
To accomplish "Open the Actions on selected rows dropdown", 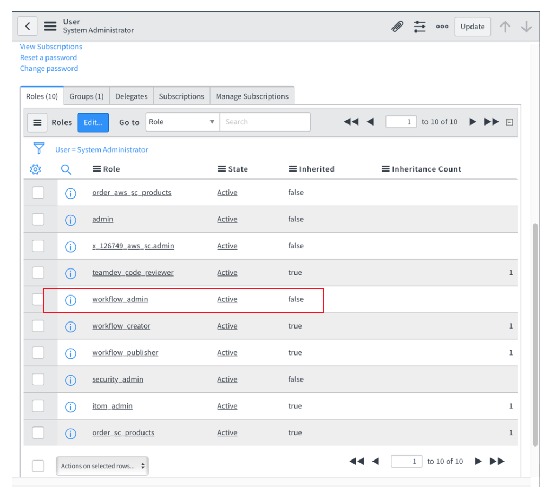I will [x=102, y=465].
